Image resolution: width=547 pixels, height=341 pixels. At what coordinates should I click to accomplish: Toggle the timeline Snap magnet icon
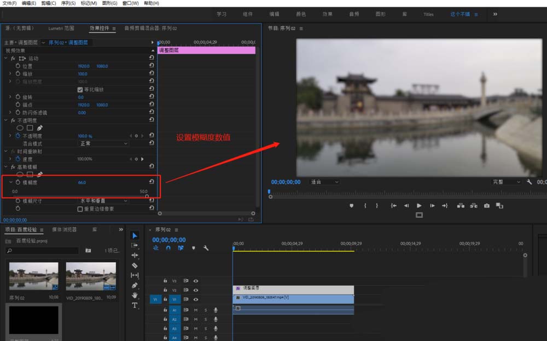(x=168, y=248)
